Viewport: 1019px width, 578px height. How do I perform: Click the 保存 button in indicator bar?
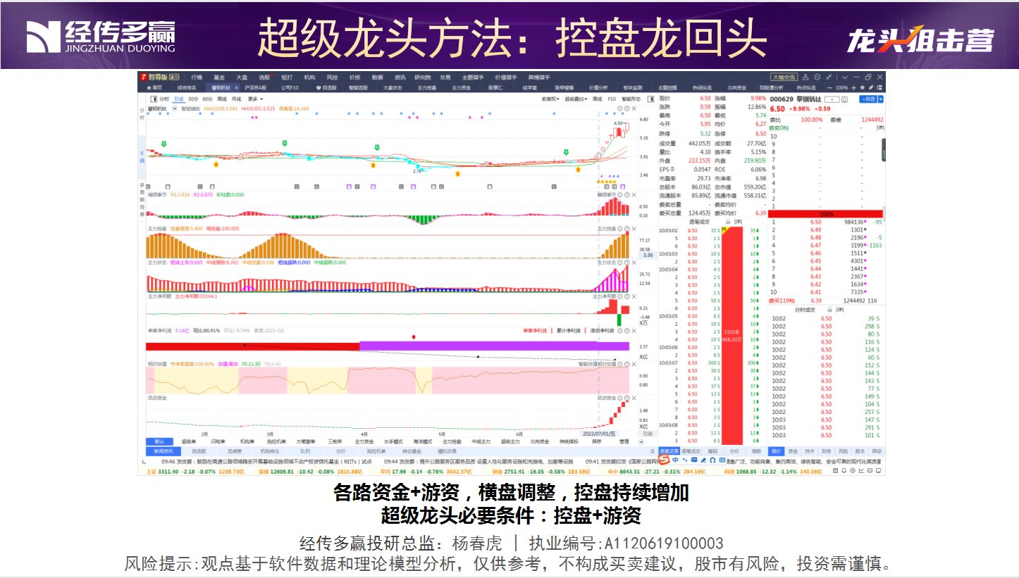click(596, 441)
